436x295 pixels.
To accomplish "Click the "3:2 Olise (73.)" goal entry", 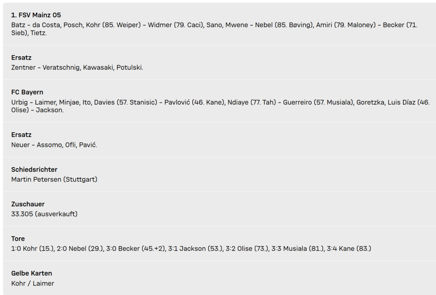I will point(248,248).
